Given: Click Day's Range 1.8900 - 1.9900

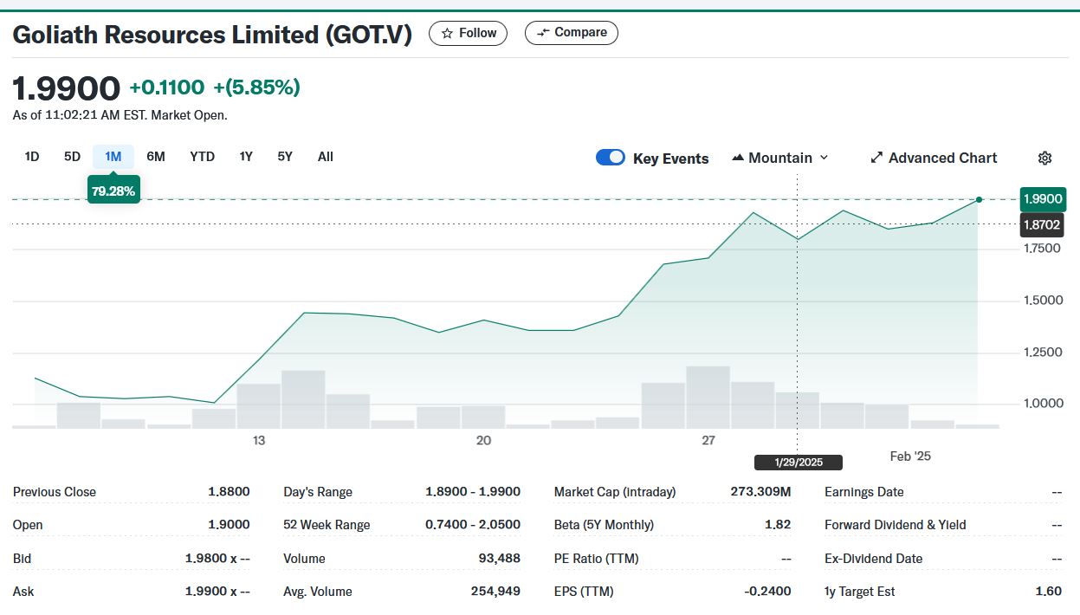Looking at the screenshot, I should [473, 492].
